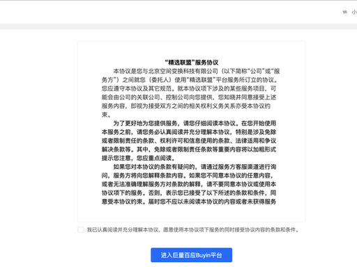
Task: Click the switch icon at top right
Action: click(344, 12)
